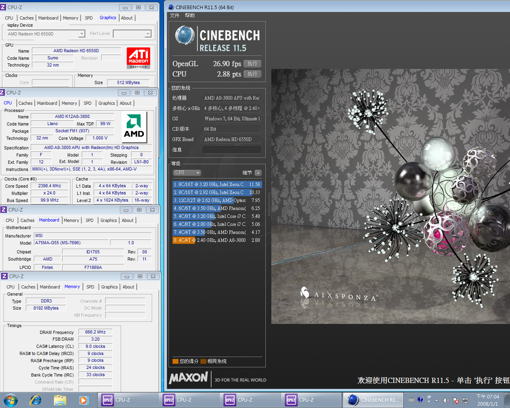The image size is (510, 408).
Task: Click the title icon of the CPU-Z Mainboard window
Action: pos(4,210)
